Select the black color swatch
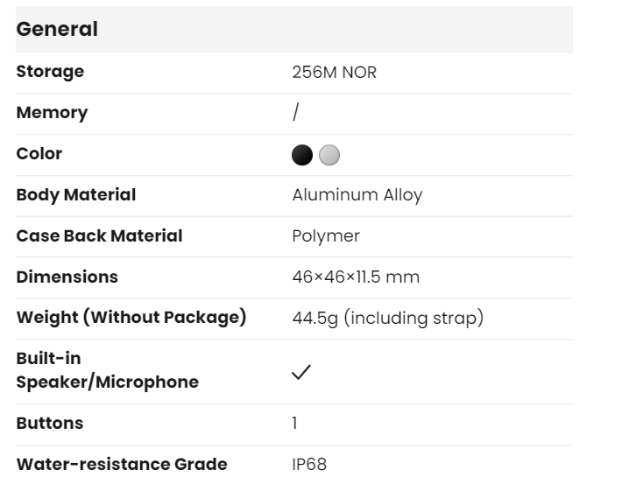This screenshot has height=484, width=629. 302,155
